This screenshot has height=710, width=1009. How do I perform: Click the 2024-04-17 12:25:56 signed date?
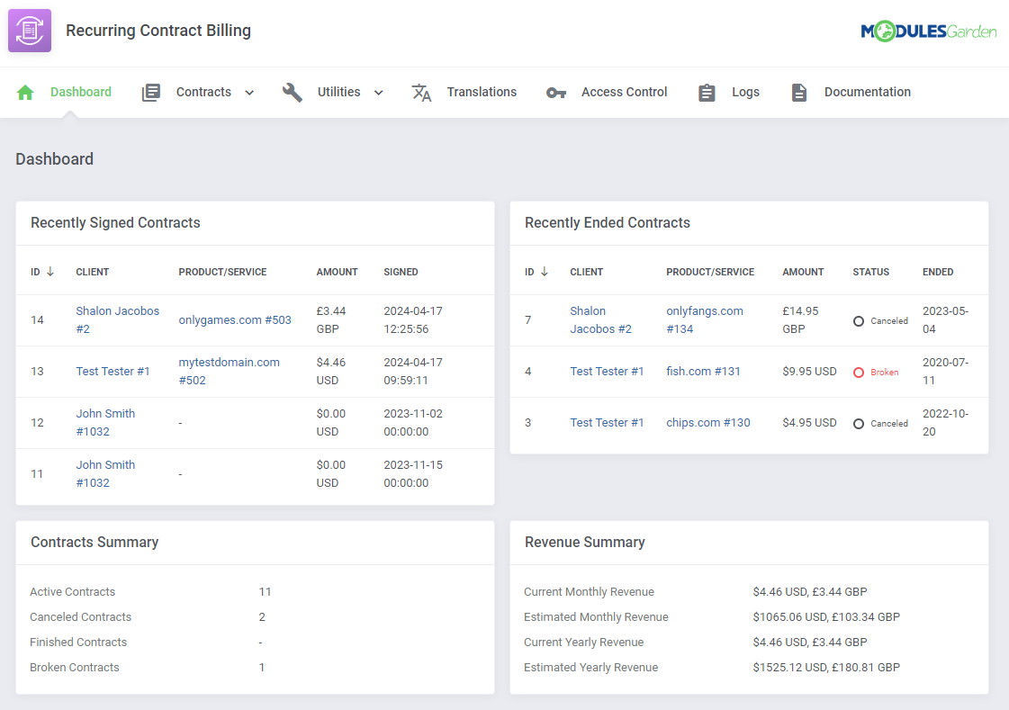[x=413, y=319]
